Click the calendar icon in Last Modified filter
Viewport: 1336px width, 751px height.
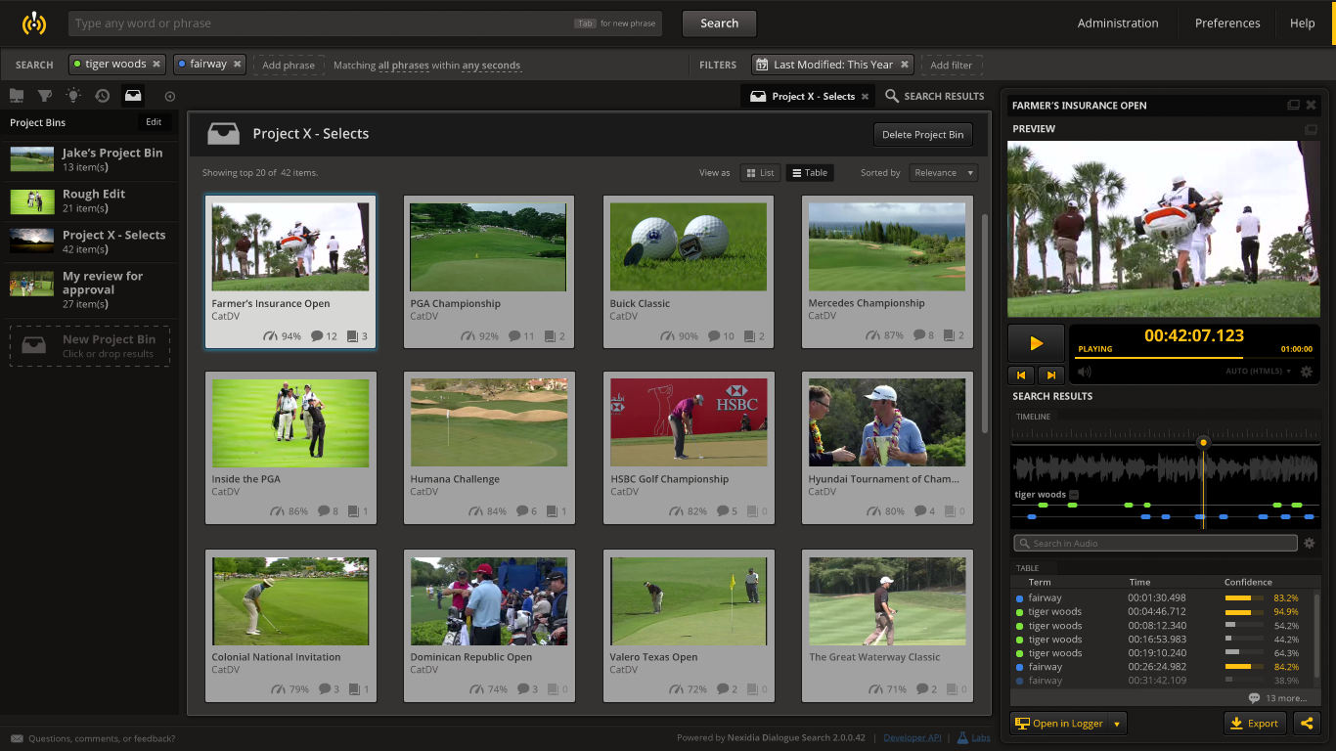coord(762,65)
